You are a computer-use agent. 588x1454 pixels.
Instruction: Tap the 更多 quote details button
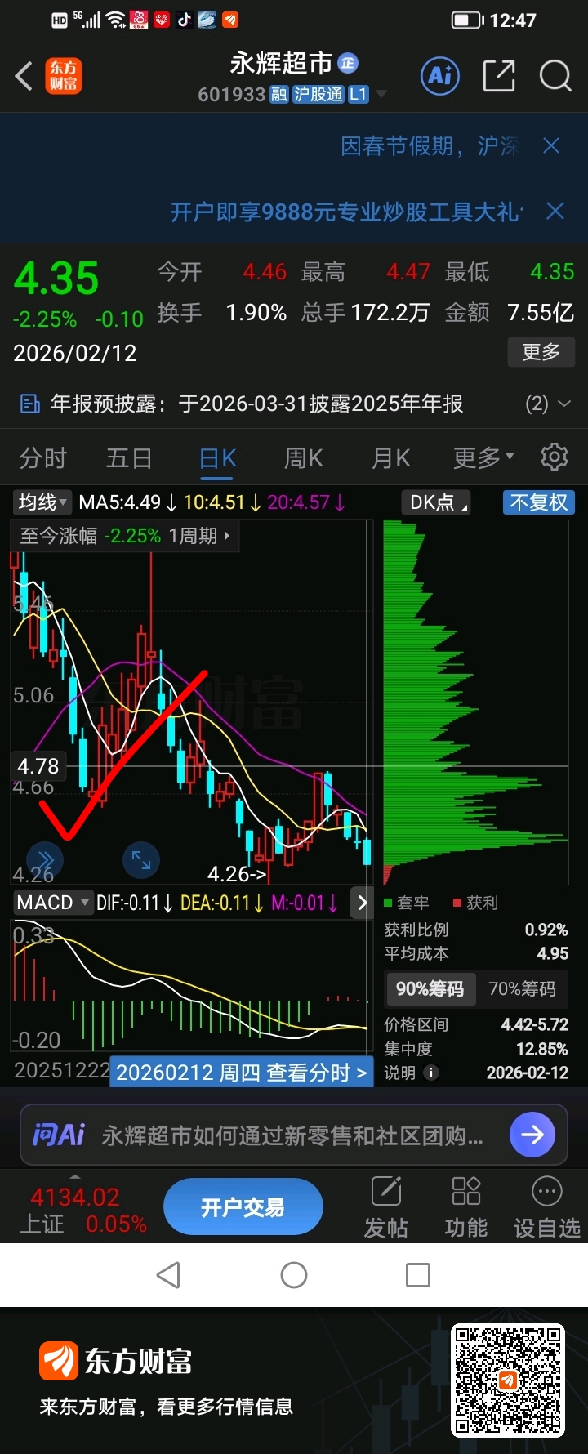click(541, 352)
